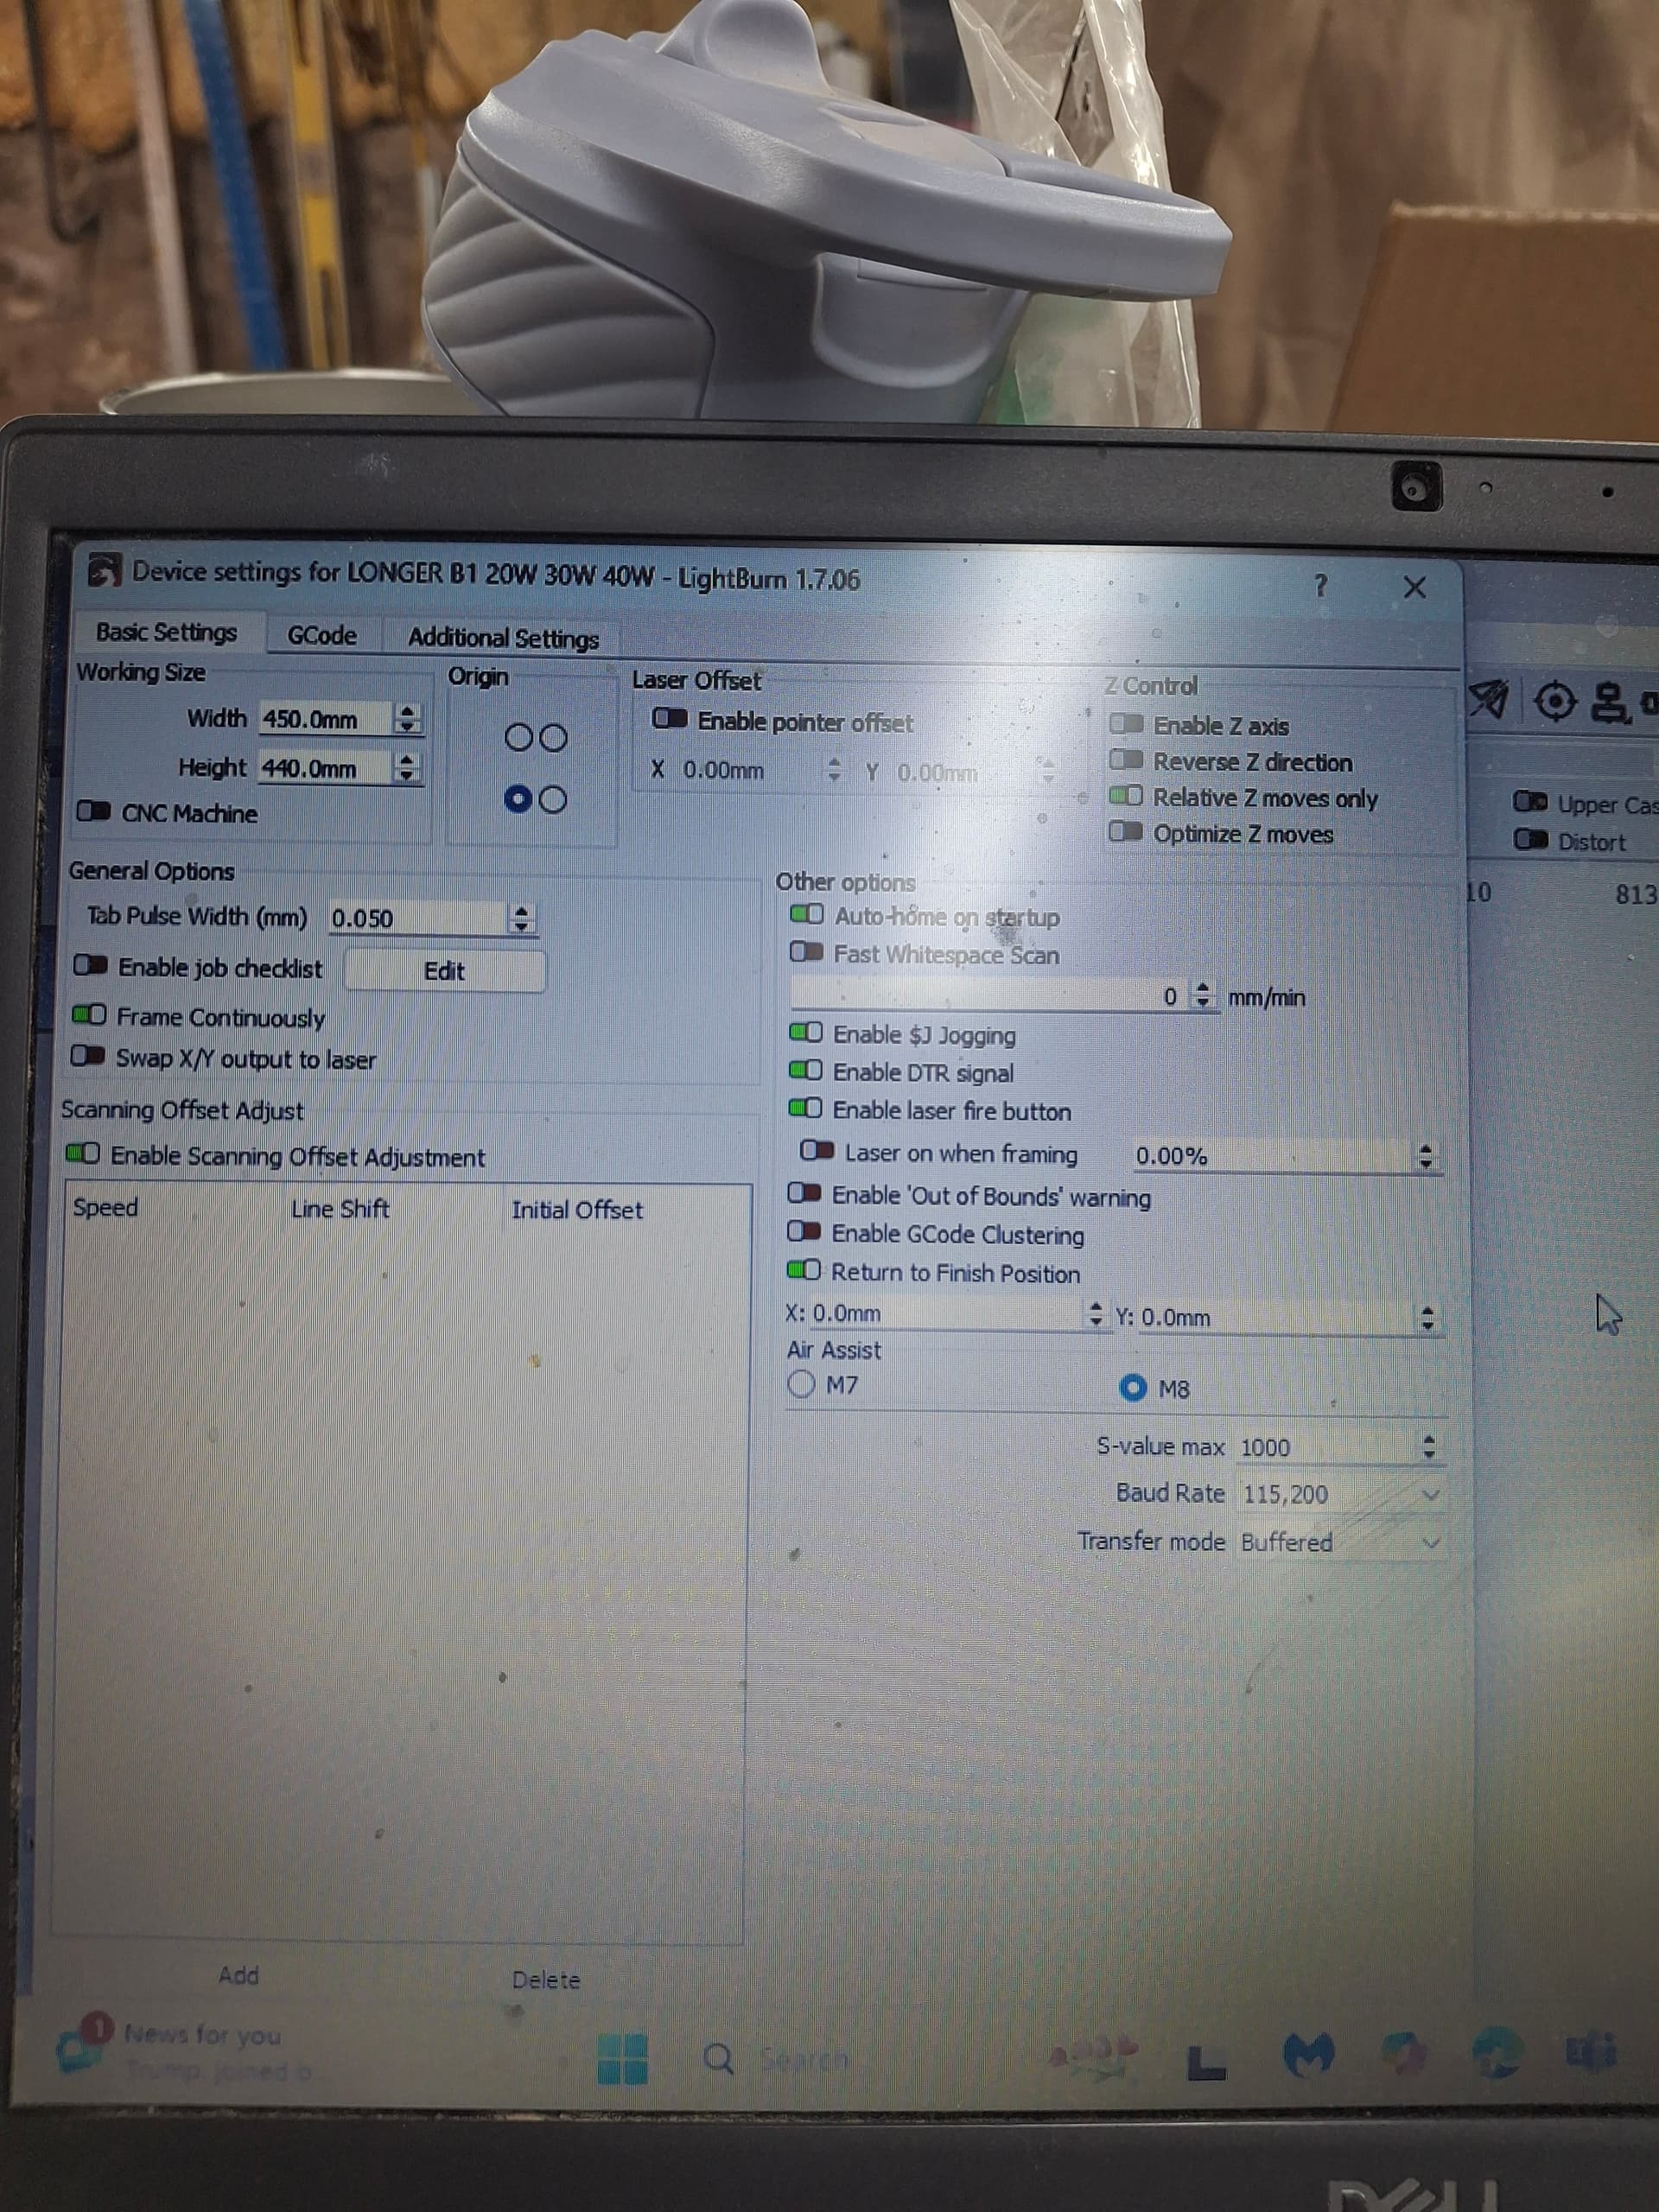
Task: Switch to the Basic Settings tab
Action: (167, 632)
